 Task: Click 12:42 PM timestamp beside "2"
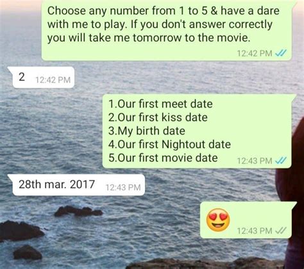(53, 80)
